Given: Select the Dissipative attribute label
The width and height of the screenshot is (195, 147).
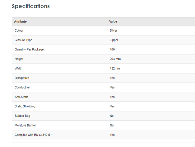Looking at the screenshot, I should coord(22,78).
